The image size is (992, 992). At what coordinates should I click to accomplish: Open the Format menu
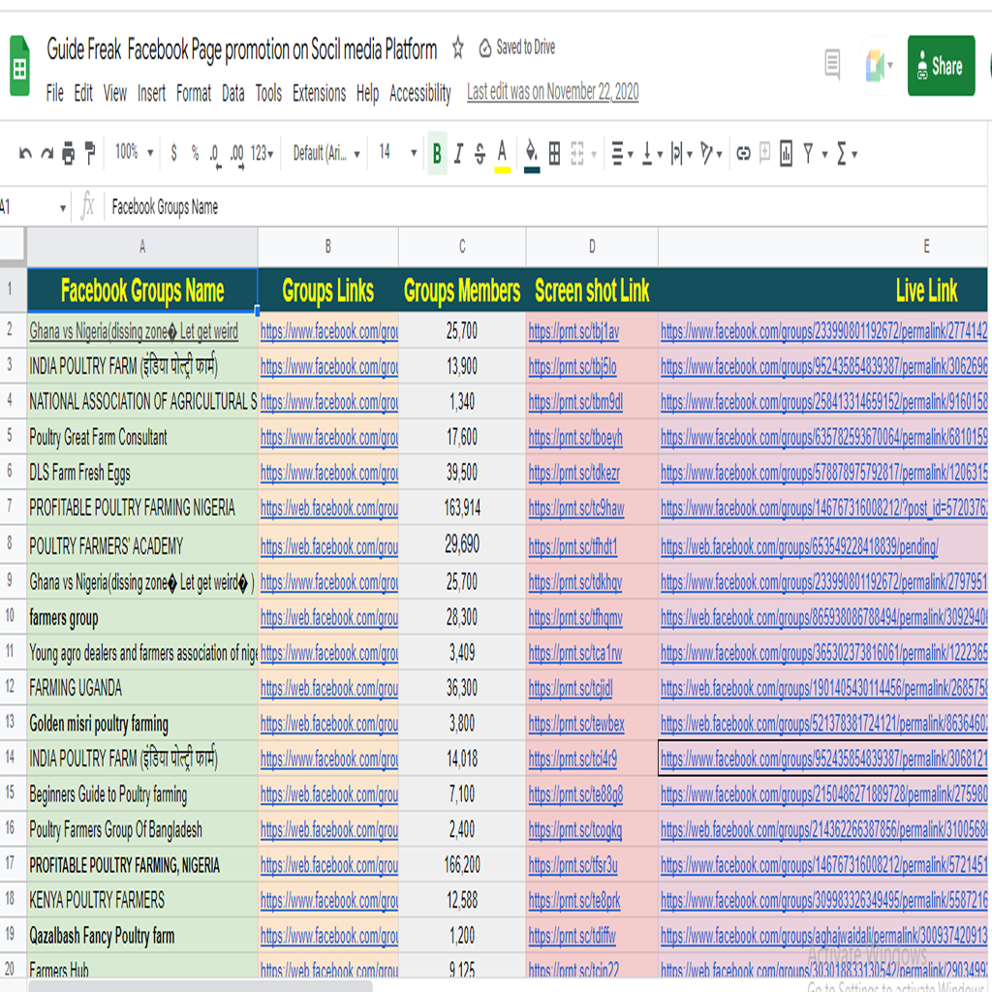tap(194, 94)
